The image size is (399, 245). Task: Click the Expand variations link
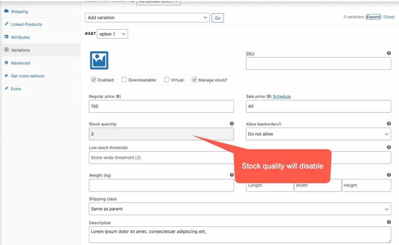click(373, 17)
